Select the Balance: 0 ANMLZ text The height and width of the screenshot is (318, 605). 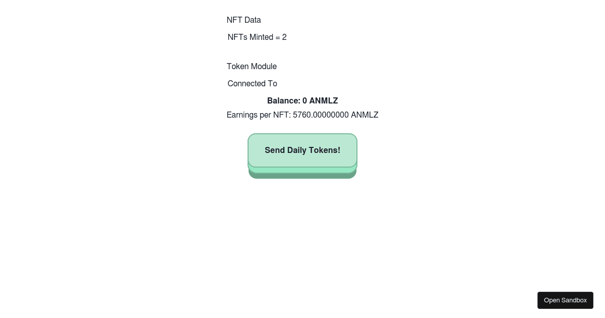[x=302, y=101]
